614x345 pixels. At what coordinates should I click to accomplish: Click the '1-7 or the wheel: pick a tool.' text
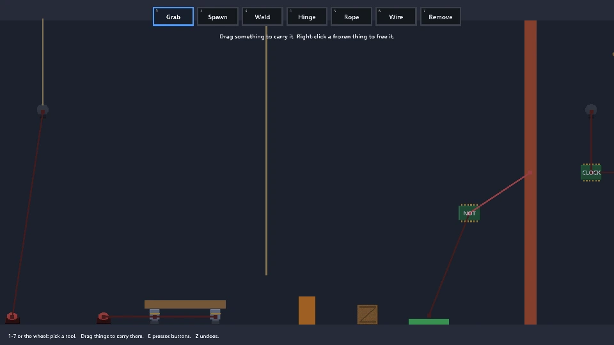click(42, 336)
